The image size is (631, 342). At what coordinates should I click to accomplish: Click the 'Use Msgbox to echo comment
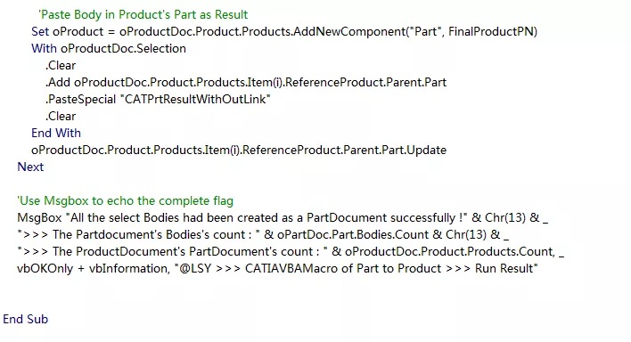coord(125,200)
